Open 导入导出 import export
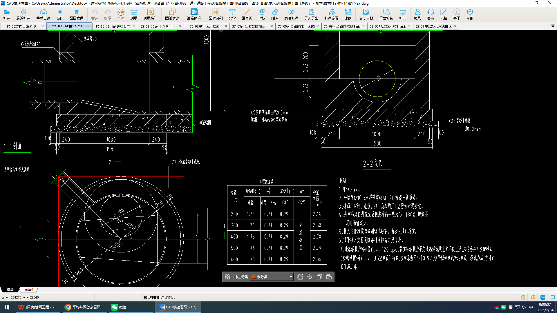Screen dimensions: 557x313 (x=311, y=14)
